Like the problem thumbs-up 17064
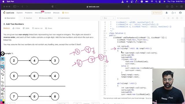Image resolution: width=185 pixels, height=104 pixels. [16, 28]
